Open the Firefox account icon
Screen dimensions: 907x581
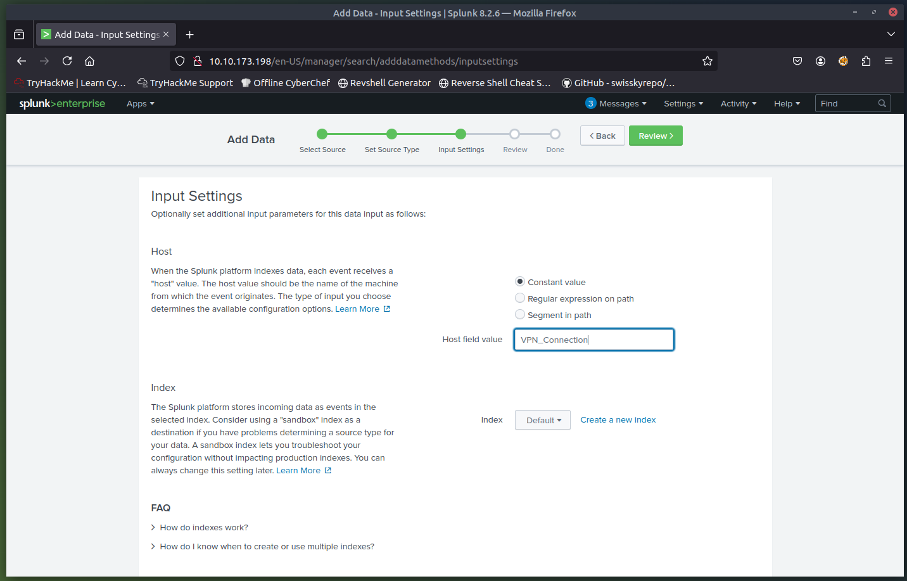click(820, 61)
